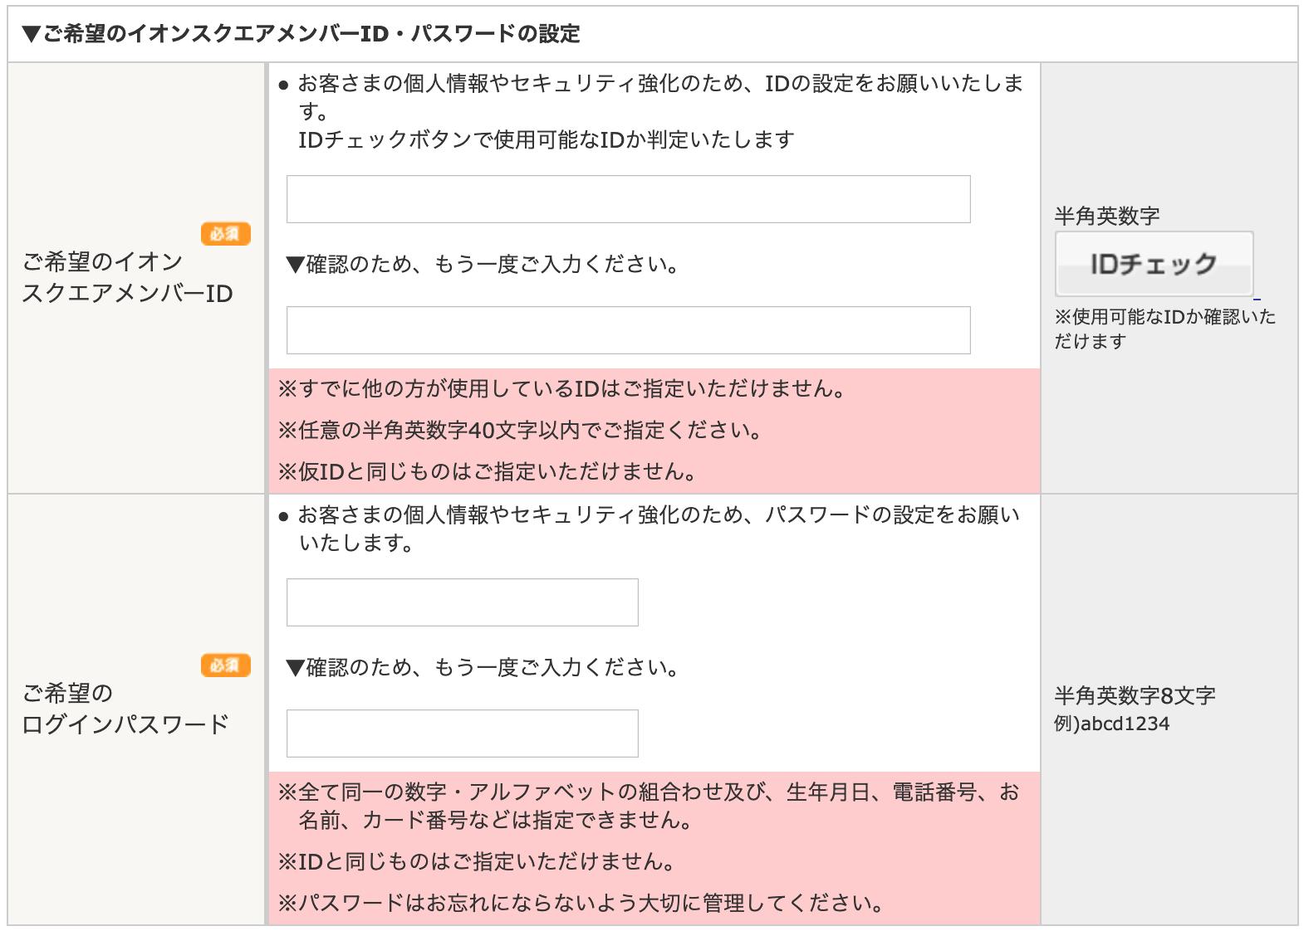1304x931 pixels.
Task: Focus the login password input field
Action: (462, 602)
